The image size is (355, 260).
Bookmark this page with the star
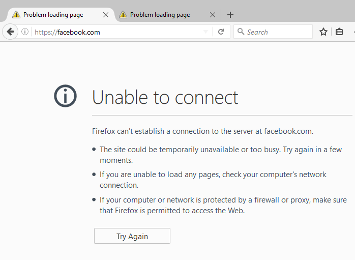[323, 32]
